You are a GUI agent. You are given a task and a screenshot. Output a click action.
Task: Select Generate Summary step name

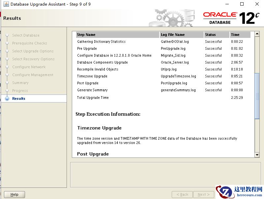pyautogui.click(x=92, y=90)
